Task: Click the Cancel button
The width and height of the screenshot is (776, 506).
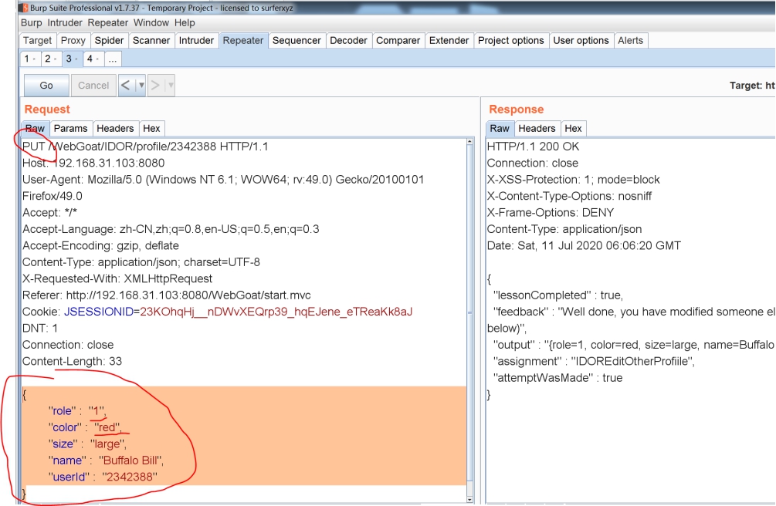Action: pos(93,85)
